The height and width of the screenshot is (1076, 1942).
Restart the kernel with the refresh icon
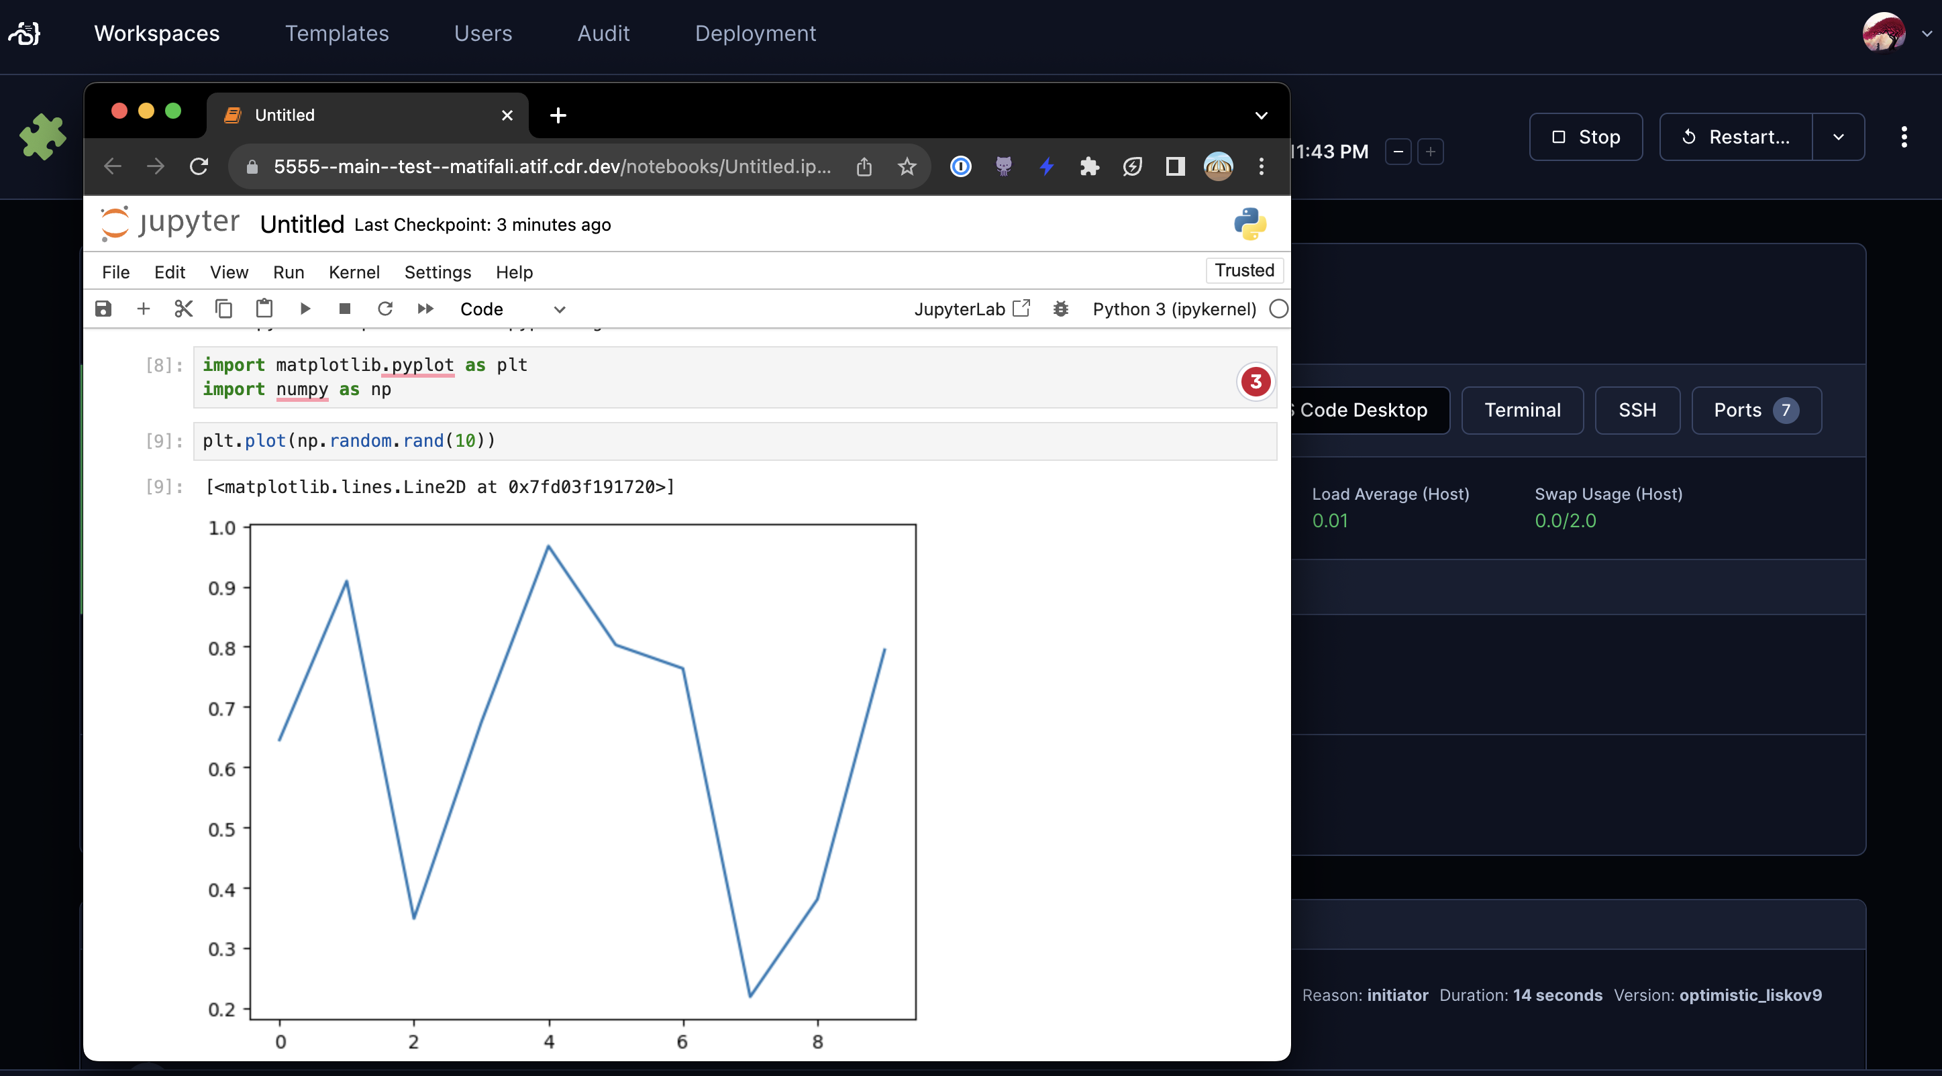tap(385, 309)
